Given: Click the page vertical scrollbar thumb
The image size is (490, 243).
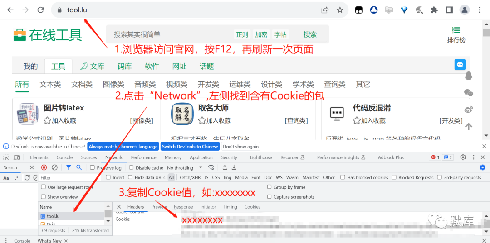Looking at the screenshot, I should pos(486,33).
